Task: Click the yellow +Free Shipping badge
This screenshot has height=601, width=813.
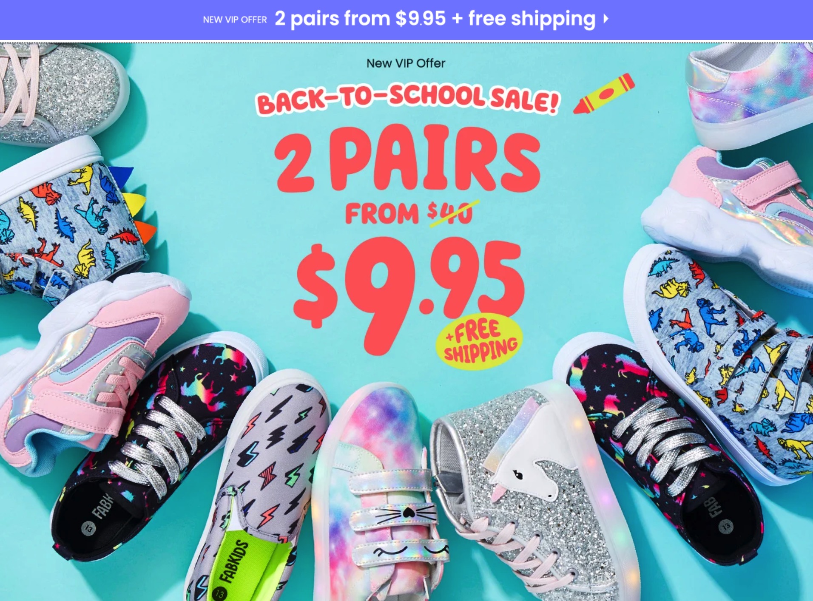Action: 480,342
